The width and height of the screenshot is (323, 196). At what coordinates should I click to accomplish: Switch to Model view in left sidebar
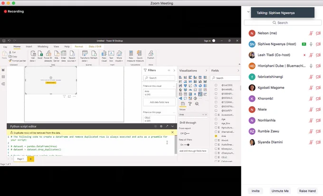pyautogui.click(x=3, y=84)
